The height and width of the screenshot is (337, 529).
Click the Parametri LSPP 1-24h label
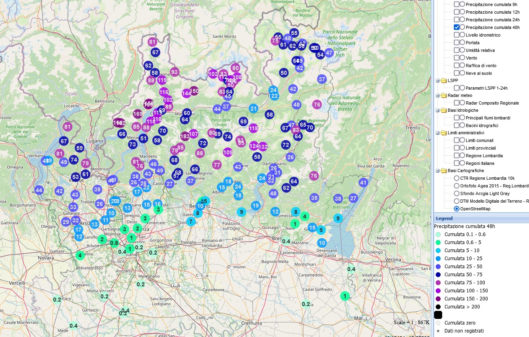tap(487, 88)
